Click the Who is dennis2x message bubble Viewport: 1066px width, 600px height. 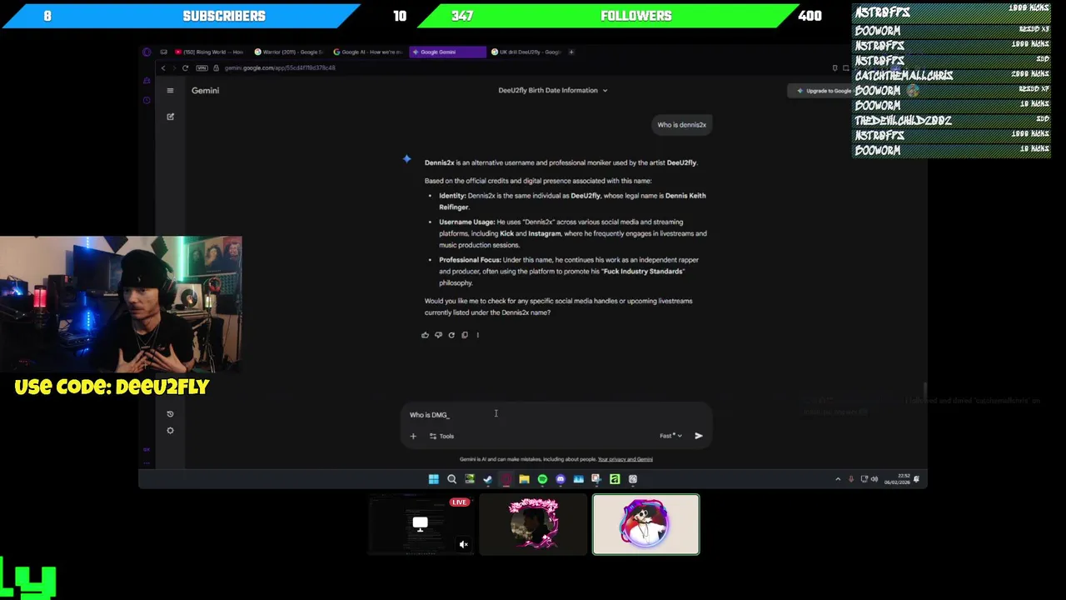click(x=681, y=125)
